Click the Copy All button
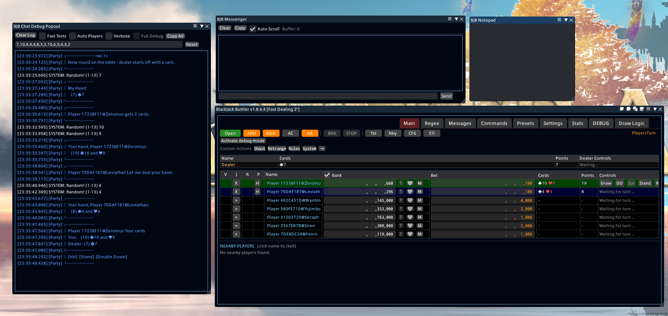 click(x=175, y=36)
